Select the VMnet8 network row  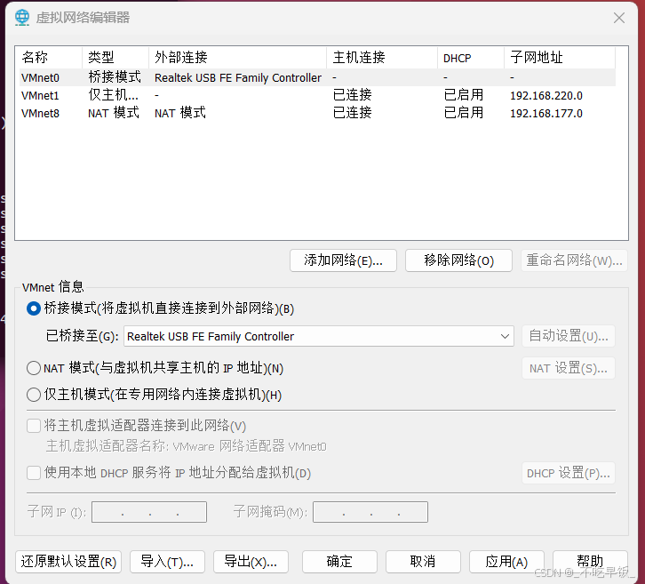[317, 113]
